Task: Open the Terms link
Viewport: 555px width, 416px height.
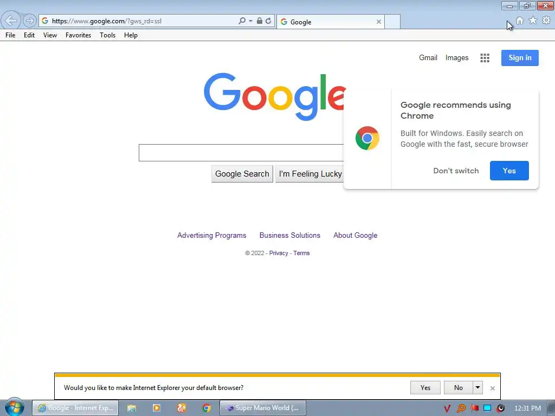Action: click(x=301, y=253)
